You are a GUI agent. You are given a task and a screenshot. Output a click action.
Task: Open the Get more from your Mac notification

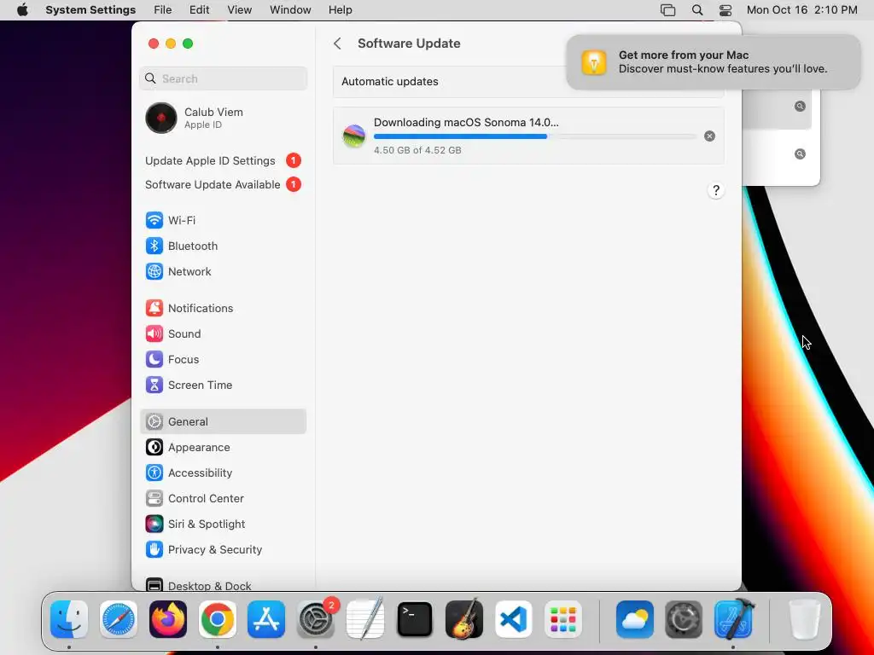coord(714,61)
